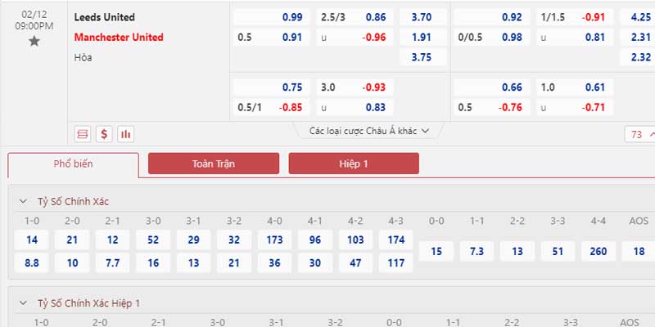Switch to the Toàn Trận tab

[214, 163]
